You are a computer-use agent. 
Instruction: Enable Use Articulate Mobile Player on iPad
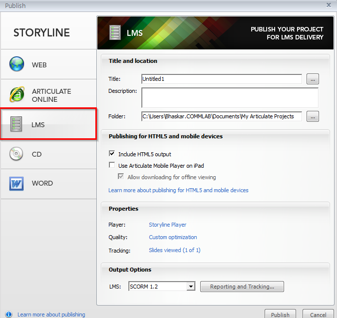click(112, 165)
